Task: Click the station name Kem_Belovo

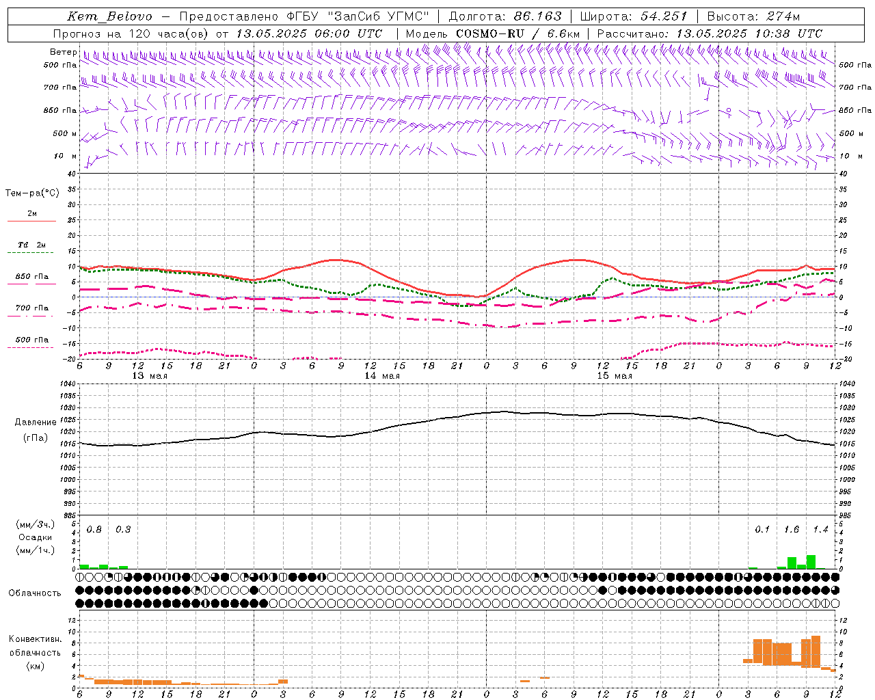Action: [109, 16]
